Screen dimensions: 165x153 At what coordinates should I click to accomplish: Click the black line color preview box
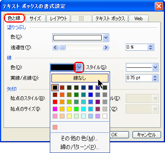63,67
